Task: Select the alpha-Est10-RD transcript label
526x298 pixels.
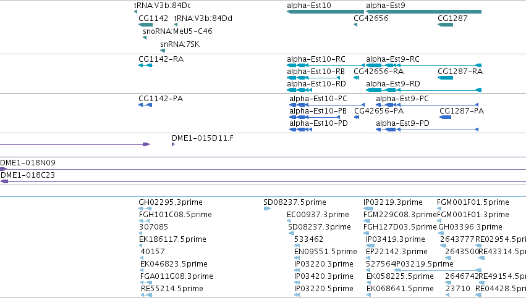Action: (x=316, y=84)
